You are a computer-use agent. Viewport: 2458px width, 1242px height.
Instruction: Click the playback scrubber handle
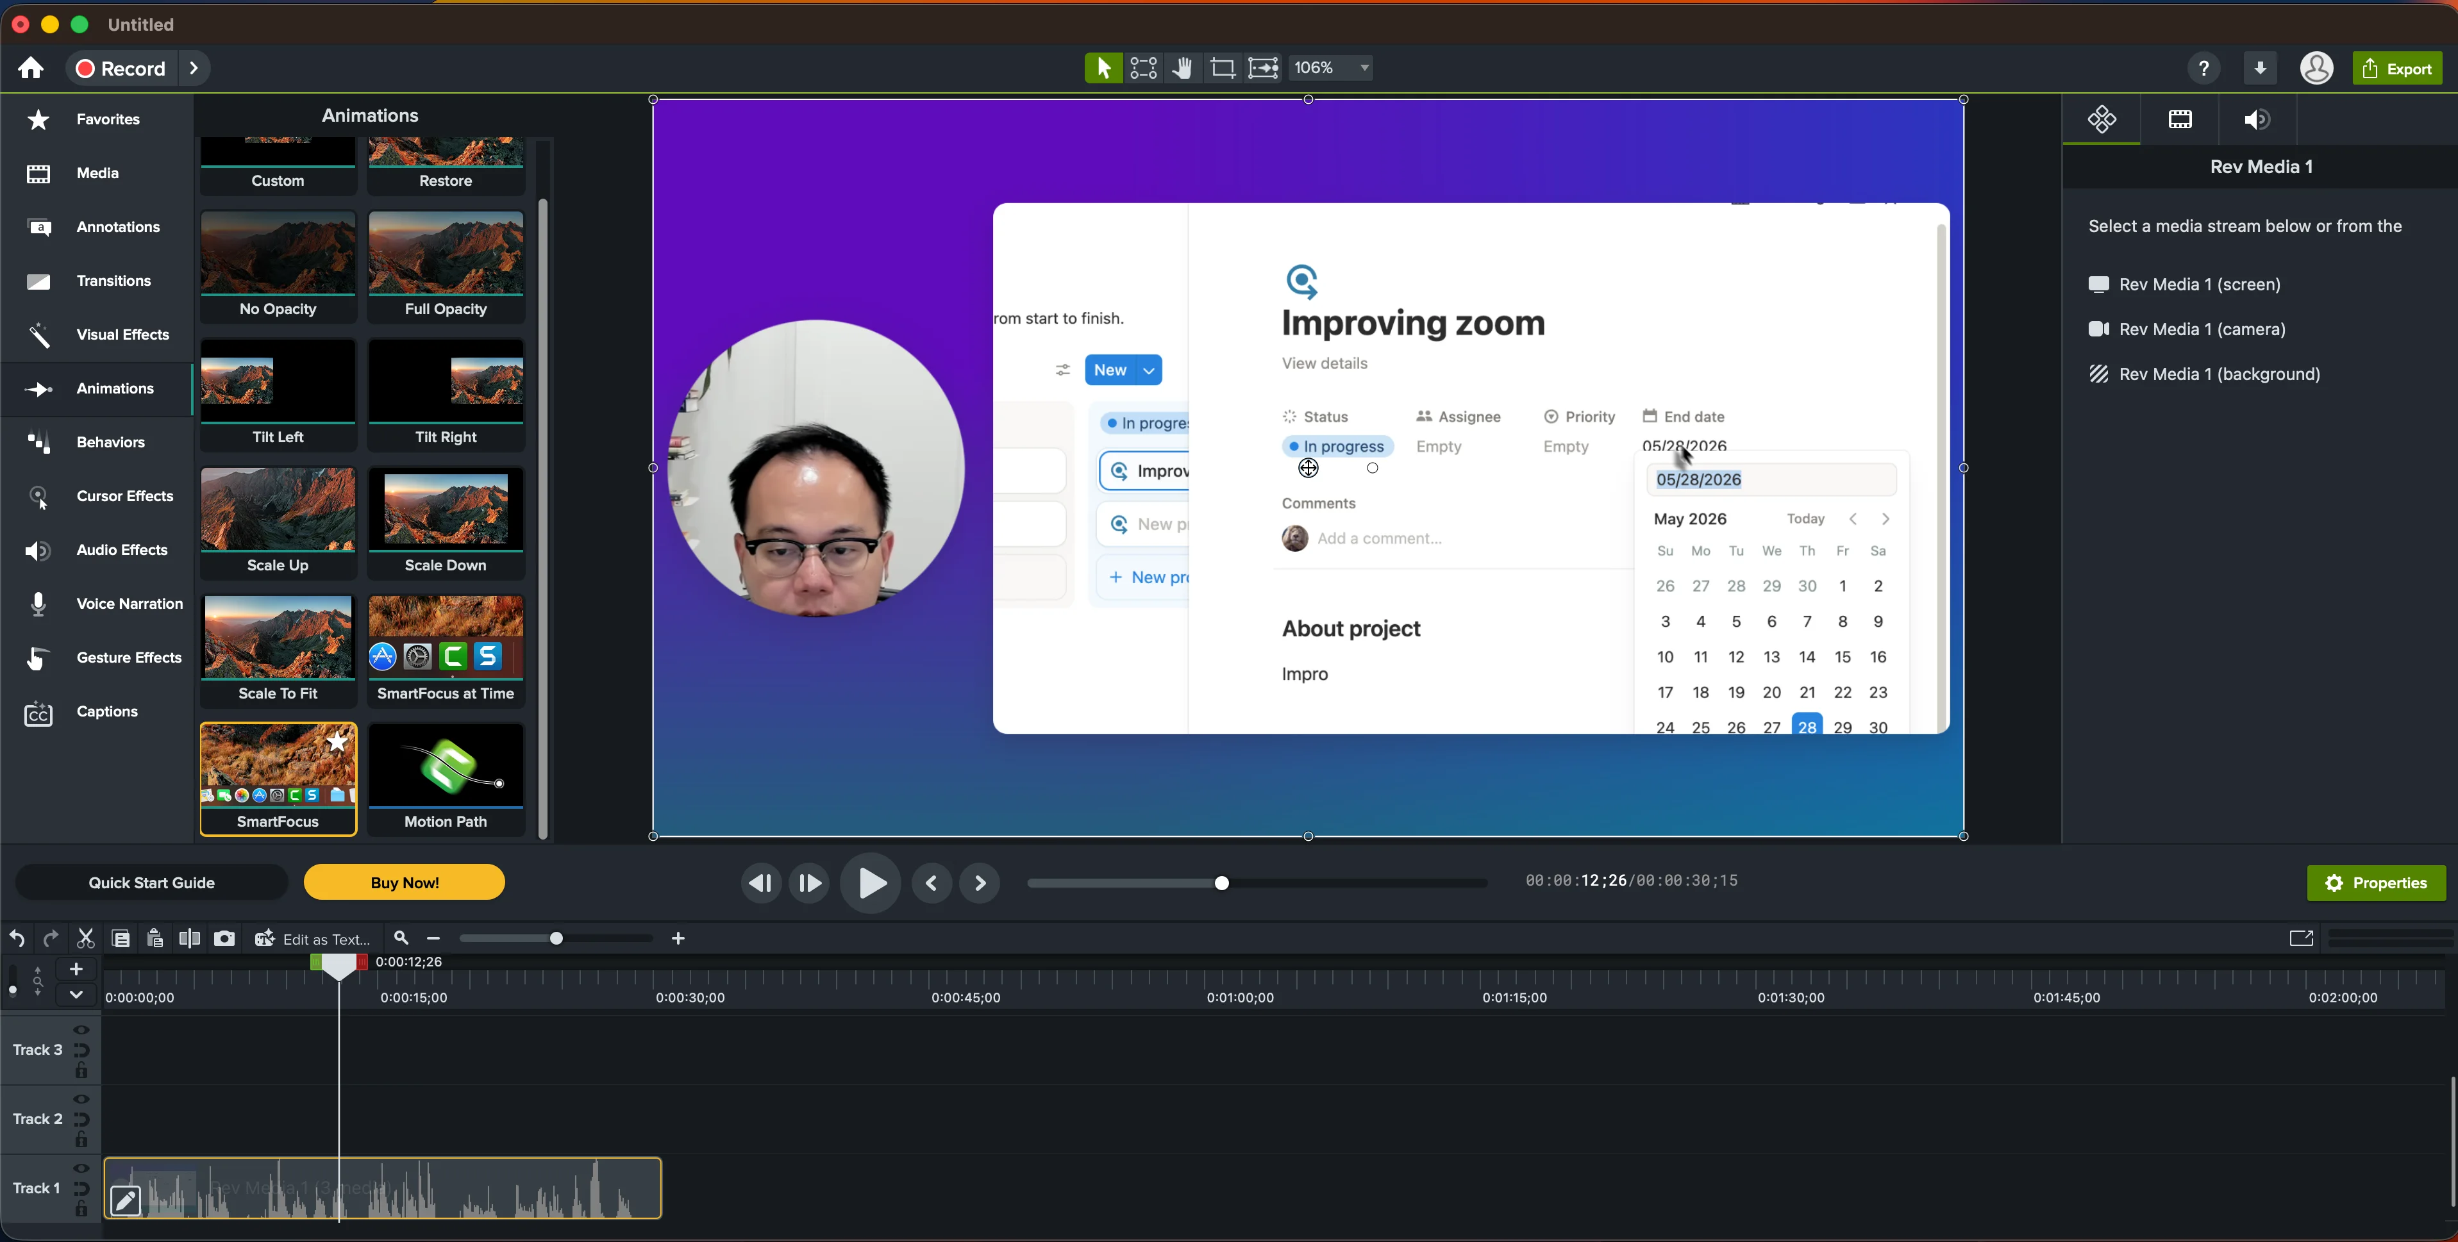point(1221,883)
